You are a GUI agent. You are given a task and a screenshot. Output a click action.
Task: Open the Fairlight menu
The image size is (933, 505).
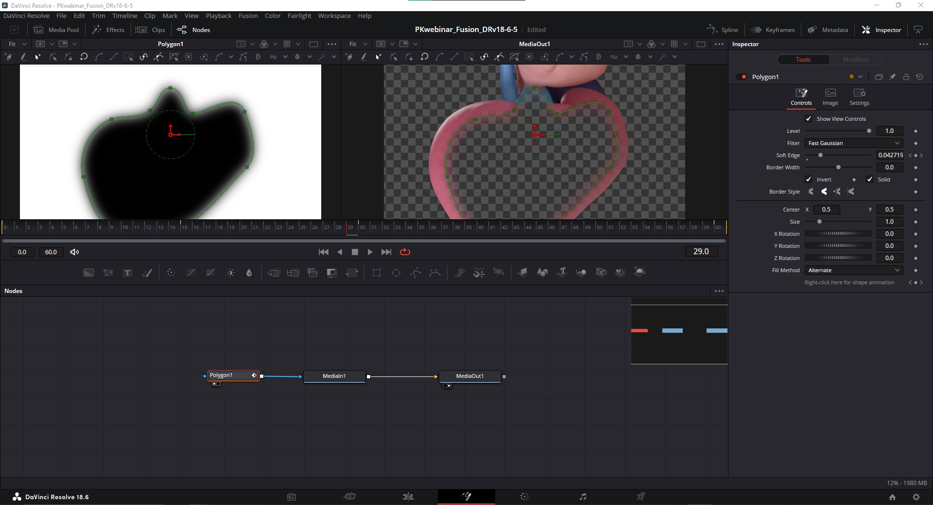tap(299, 16)
